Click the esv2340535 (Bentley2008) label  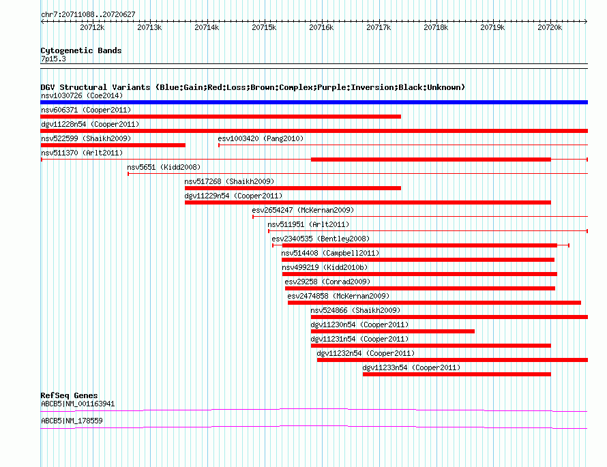click(321, 239)
